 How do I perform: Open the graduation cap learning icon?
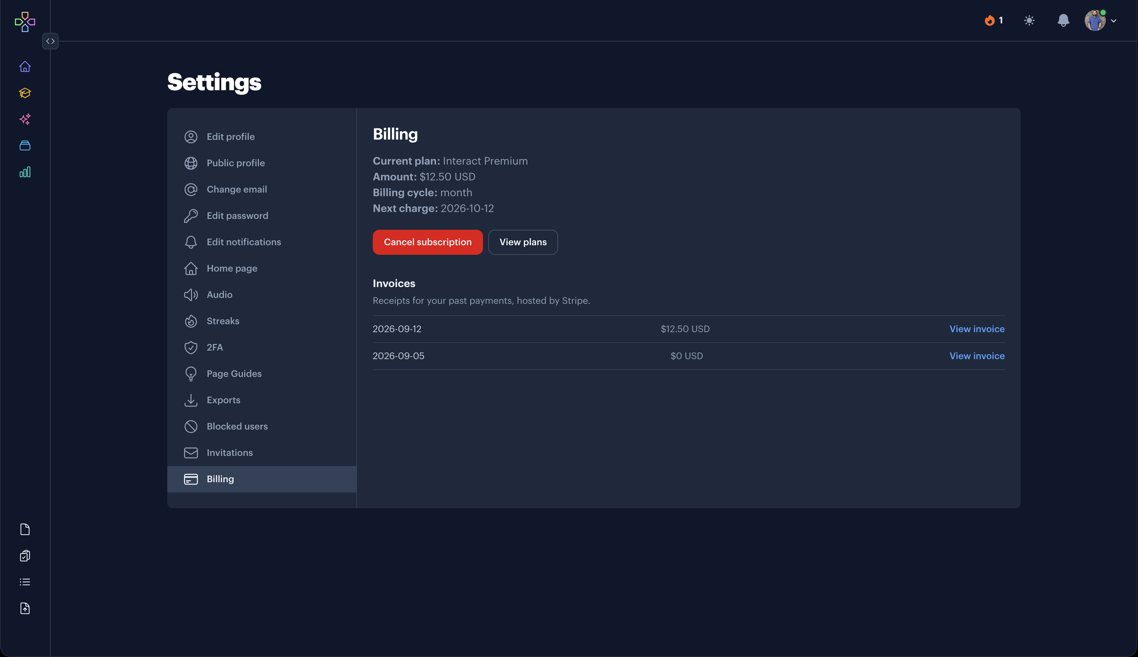(25, 93)
